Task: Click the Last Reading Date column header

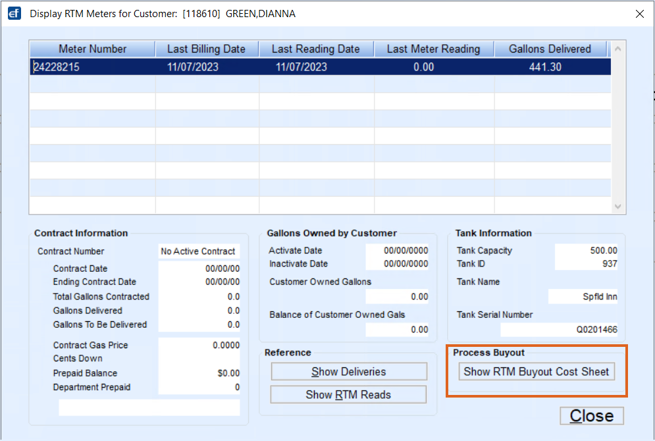Action: [x=317, y=49]
